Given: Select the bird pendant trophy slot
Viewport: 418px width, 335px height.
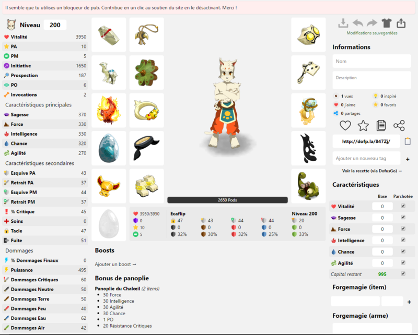Looking at the screenshot, I should [147, 35].
